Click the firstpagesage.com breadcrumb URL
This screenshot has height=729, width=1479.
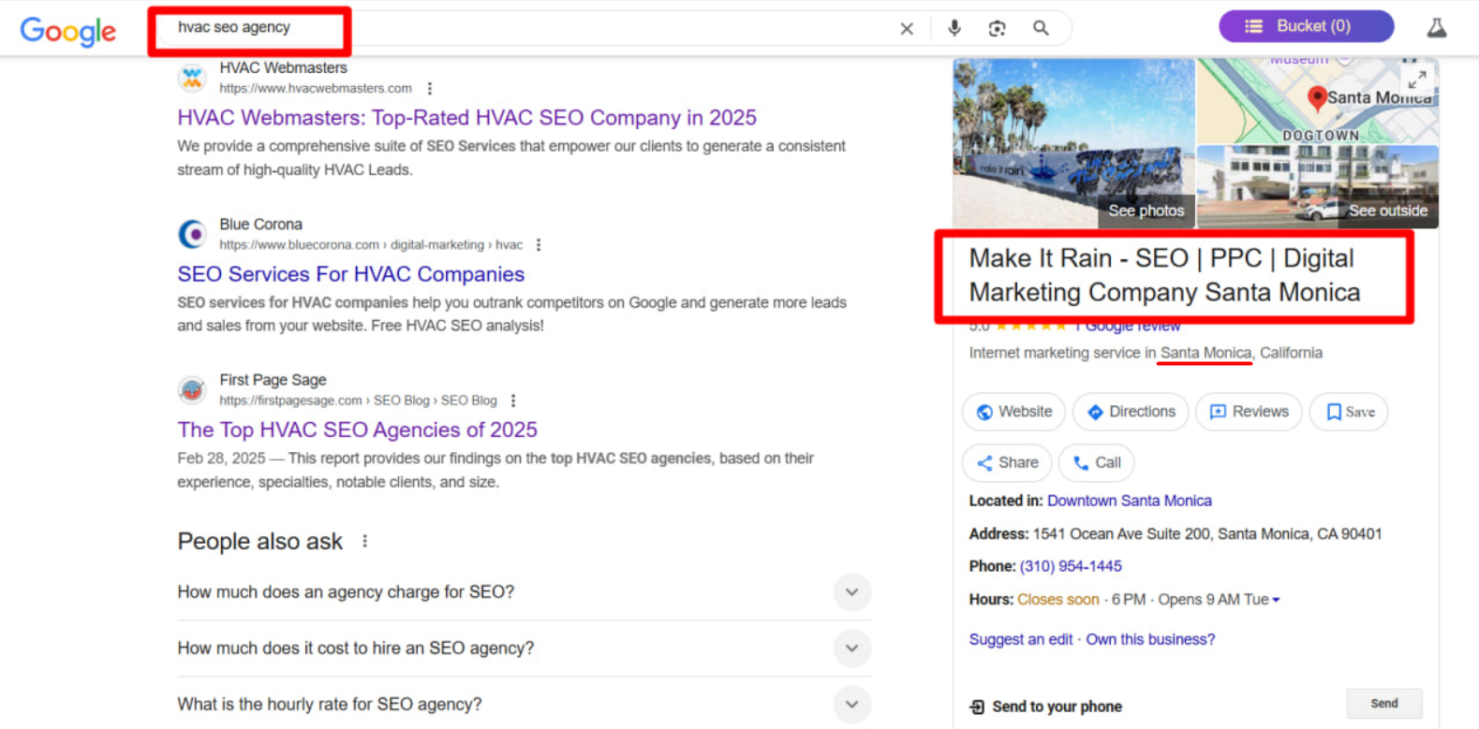click(359, 401)
